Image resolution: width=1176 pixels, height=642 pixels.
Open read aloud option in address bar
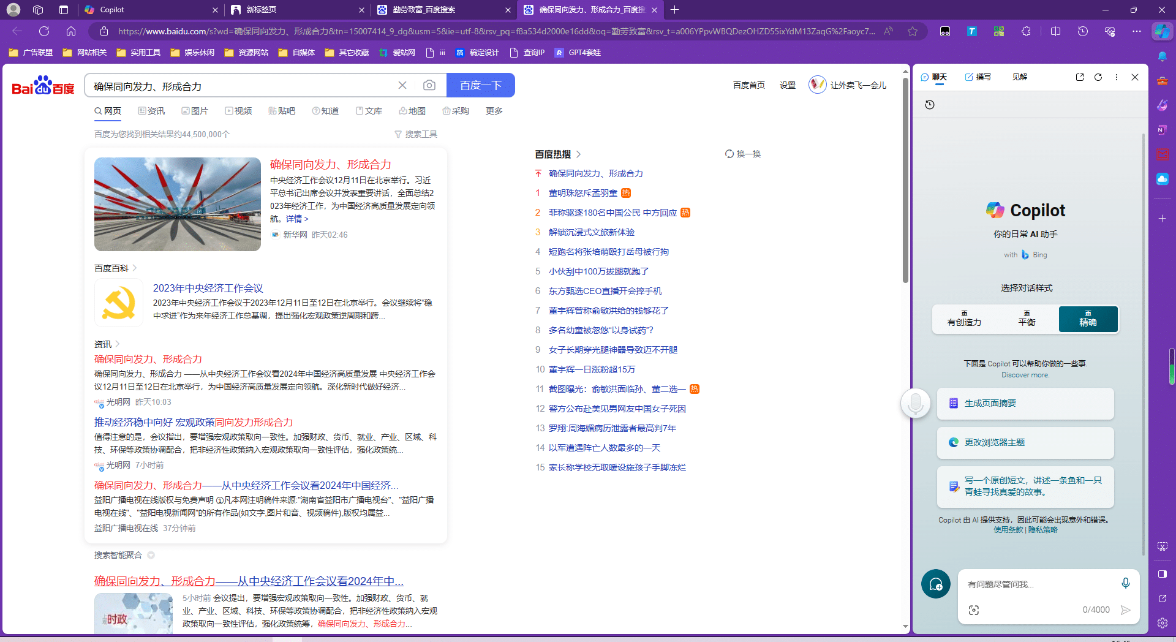(x=888, y=31)
